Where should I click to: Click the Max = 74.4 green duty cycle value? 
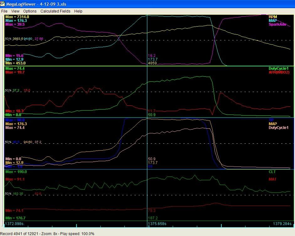pos(15,69)
